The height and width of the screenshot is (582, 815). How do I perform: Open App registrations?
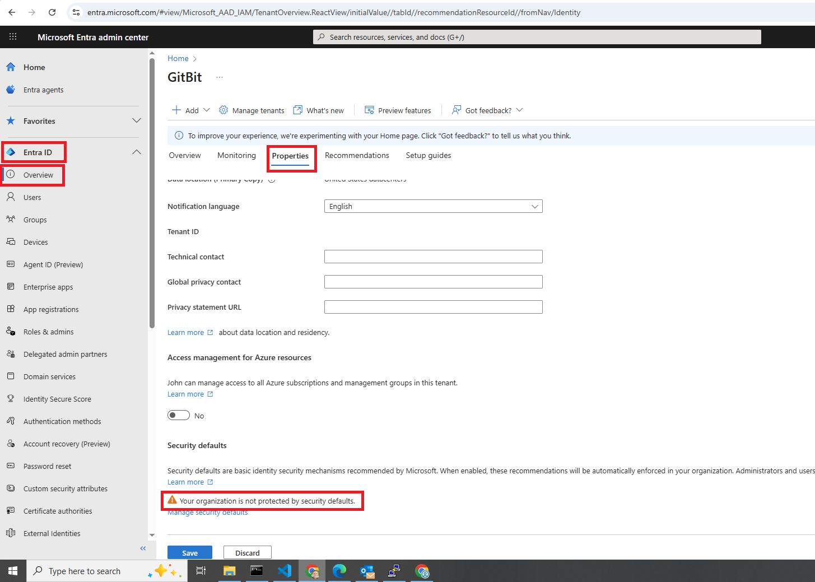coord(50,309)
